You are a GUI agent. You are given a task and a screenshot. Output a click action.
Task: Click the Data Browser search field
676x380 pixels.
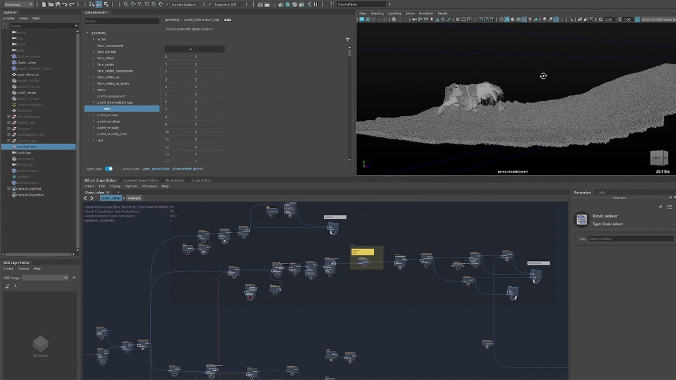tap(121, 21)
